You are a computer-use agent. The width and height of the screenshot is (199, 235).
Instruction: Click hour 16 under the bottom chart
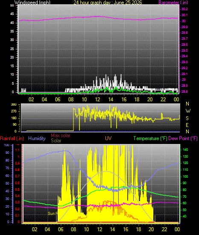click(126, 229)
